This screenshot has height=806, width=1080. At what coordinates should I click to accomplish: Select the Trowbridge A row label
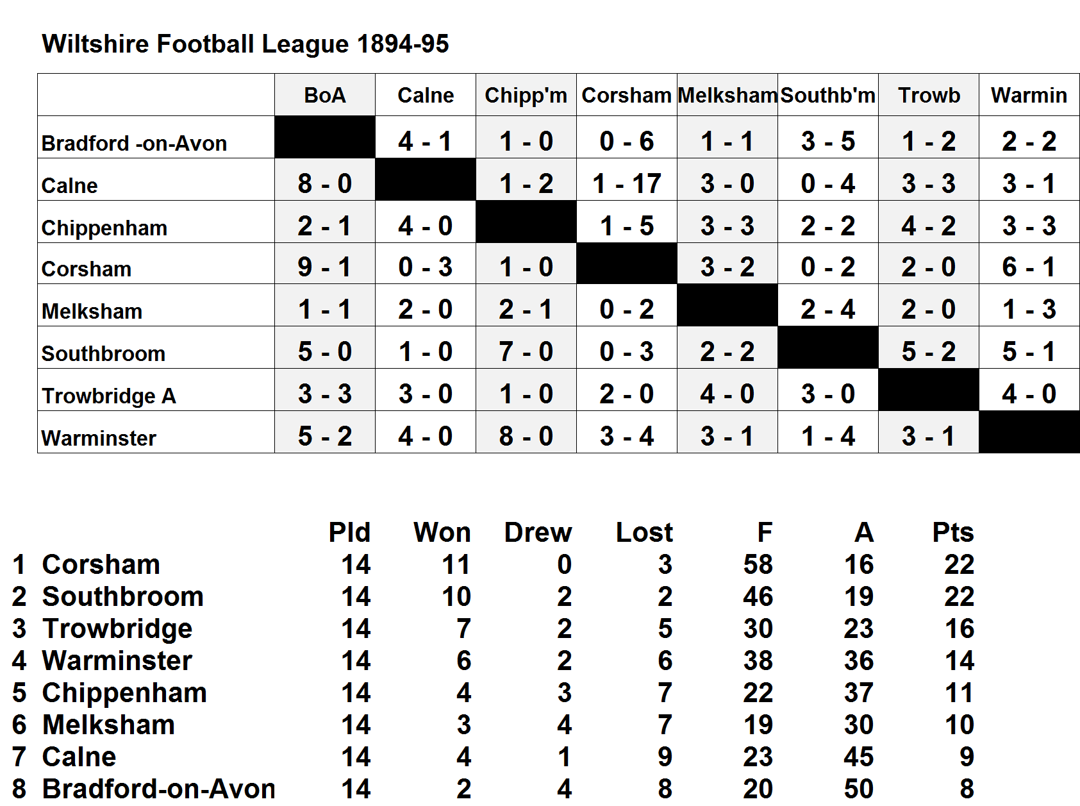109,396
